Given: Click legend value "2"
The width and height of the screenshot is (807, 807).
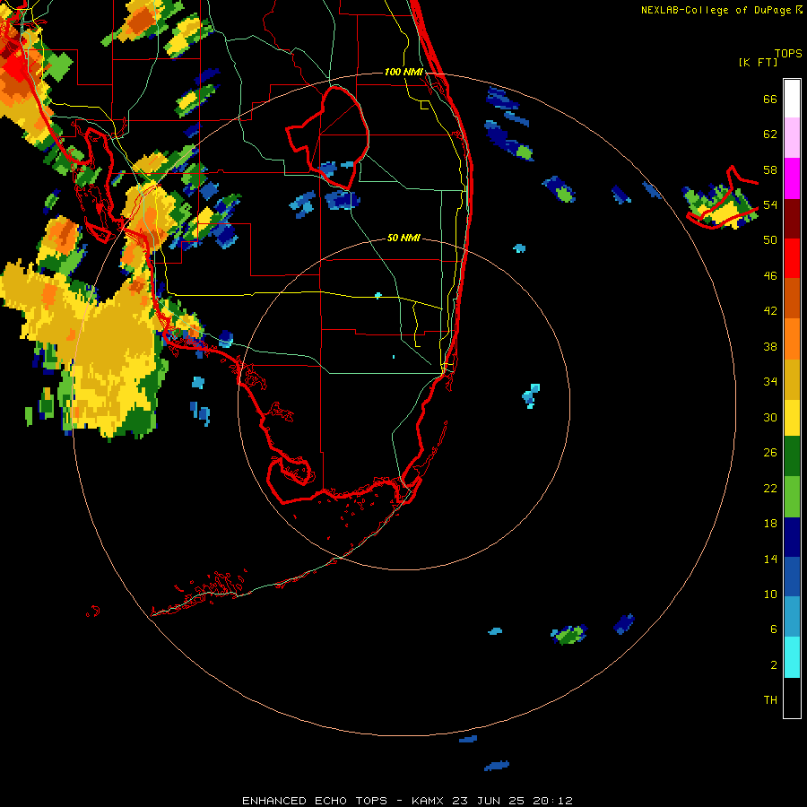Looking at the screenshot, I should (x=774, y=665).
